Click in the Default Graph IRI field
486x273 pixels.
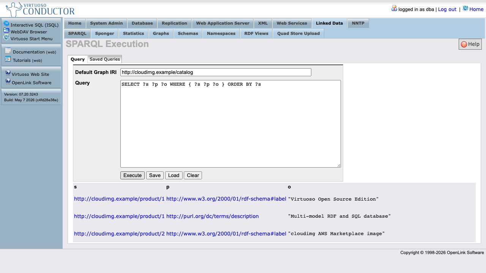(x=216, y=72)
